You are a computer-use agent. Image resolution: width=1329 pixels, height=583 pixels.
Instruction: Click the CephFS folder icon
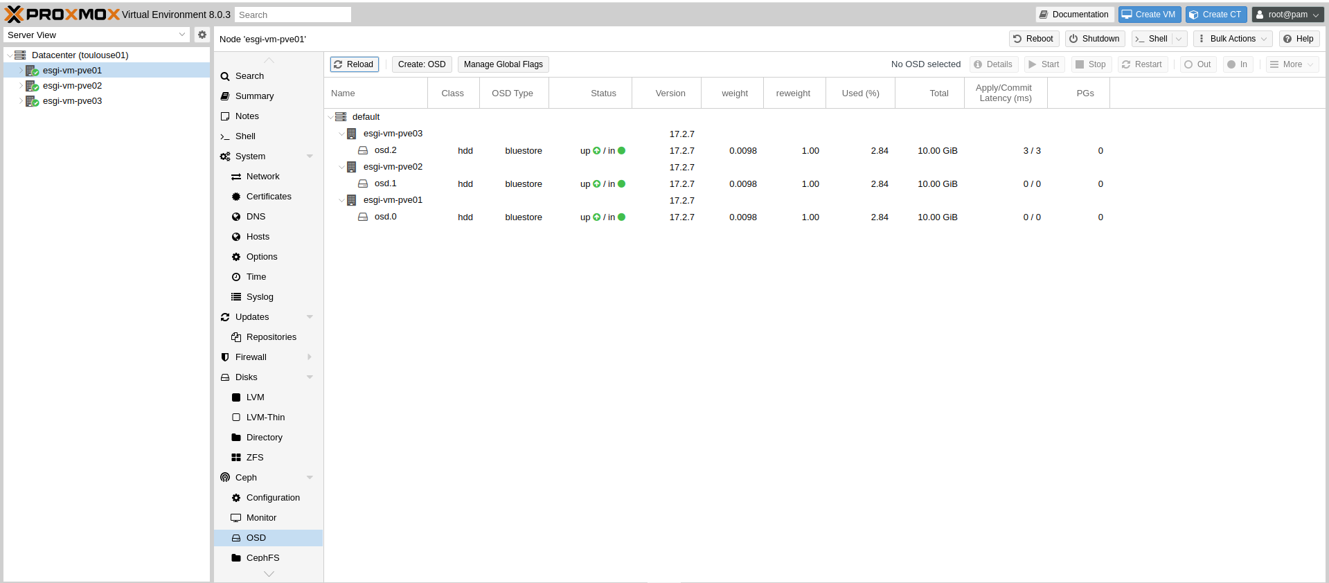pyautogui.click(x=236, y=558)
